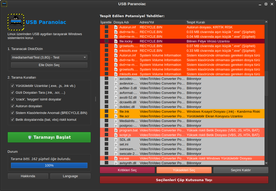The image size is (276, 191).
Task: Click Seçilenleri Çöp Kutusuna Taşı button
Action: (184, 180)
